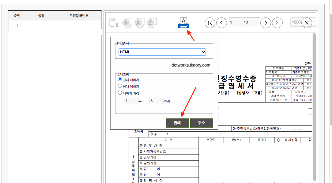Click the save document icon
Screen dimensions: 332x183
(114, 22)
